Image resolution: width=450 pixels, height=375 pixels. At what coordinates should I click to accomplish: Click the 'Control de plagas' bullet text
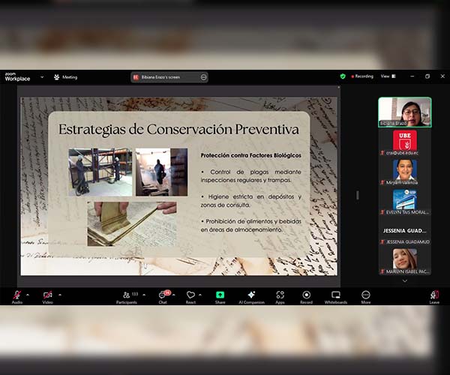tap(250, 176)
